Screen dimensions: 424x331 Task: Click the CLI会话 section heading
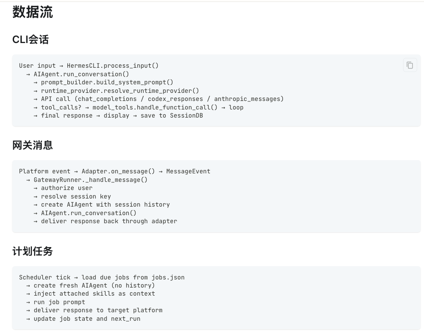(31, 40)
